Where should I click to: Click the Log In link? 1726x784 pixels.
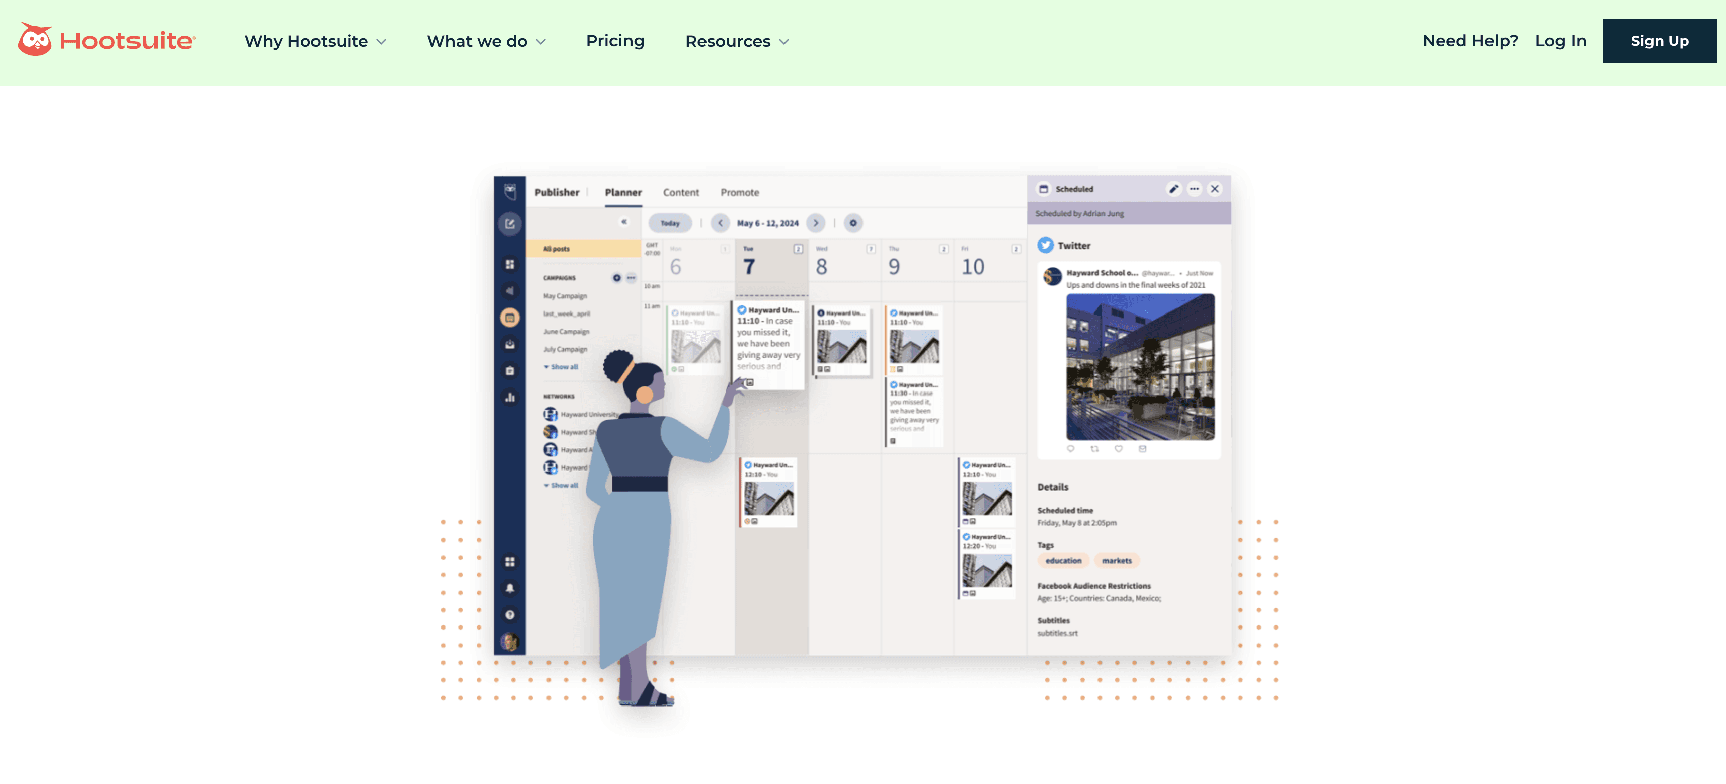click(x=1561, y=40)
